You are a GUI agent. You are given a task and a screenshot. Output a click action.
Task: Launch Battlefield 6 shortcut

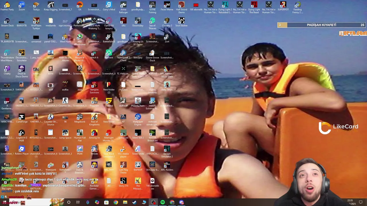(109, 37)
